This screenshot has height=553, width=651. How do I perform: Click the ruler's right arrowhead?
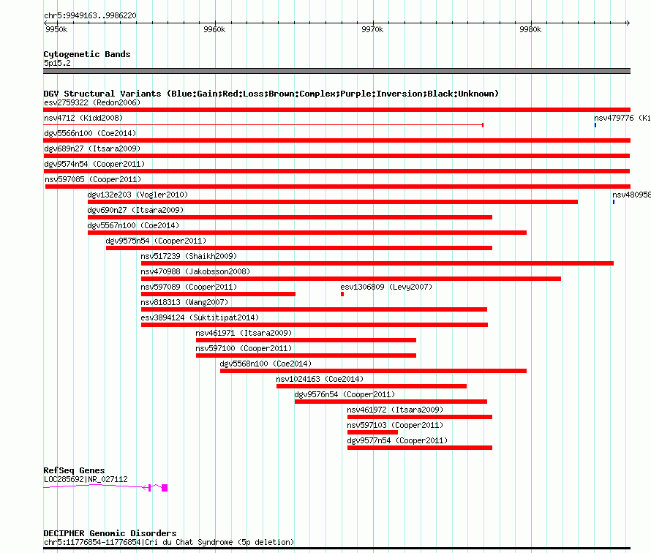tap(628, 23)
